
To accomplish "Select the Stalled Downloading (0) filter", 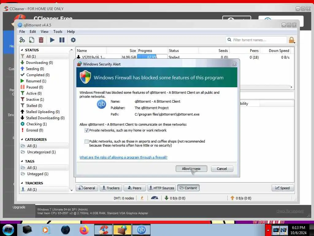I will 45,118.
